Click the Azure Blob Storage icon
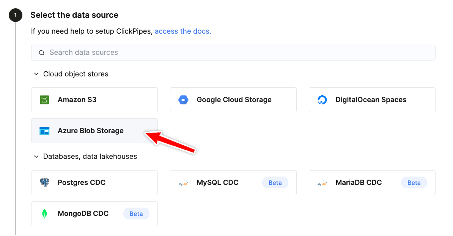The height and width of the screenshot is (236, 453). (x=46, y=130)
